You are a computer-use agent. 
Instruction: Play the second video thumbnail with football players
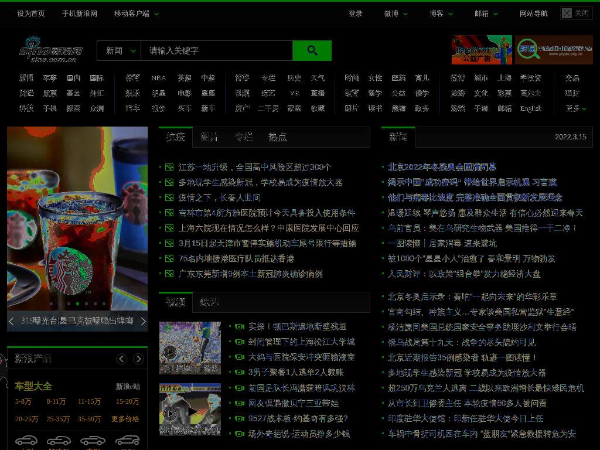pos(190,409)
